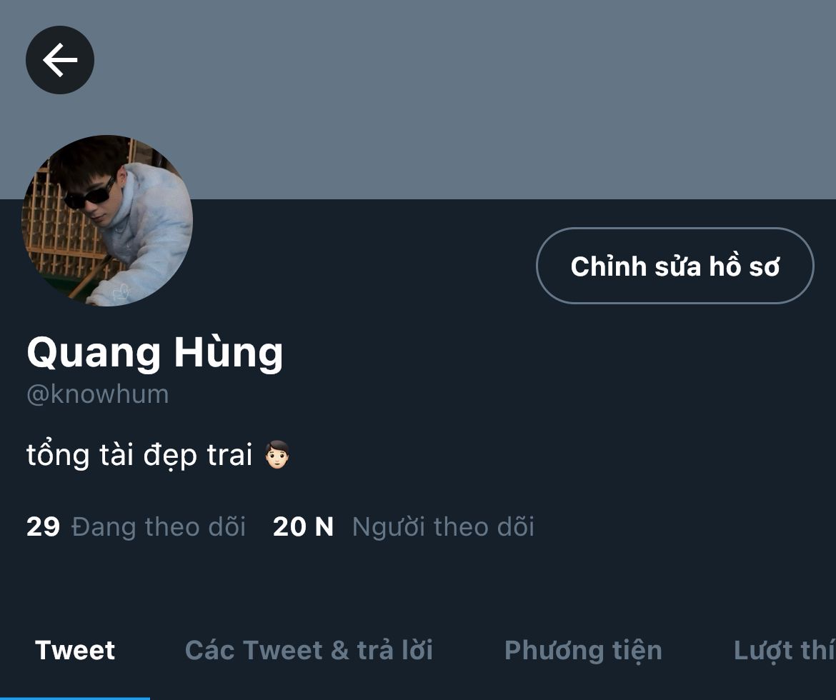Click the following count number 29
This screenshot has height=700, width=836.
click(x=43, y=526)
